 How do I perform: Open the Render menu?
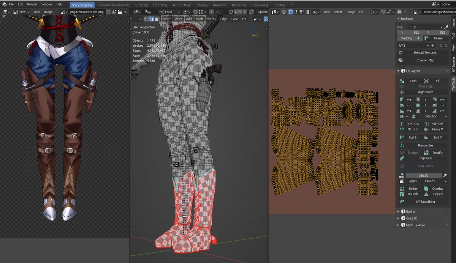pyautogui.click(x=32, y=4)
